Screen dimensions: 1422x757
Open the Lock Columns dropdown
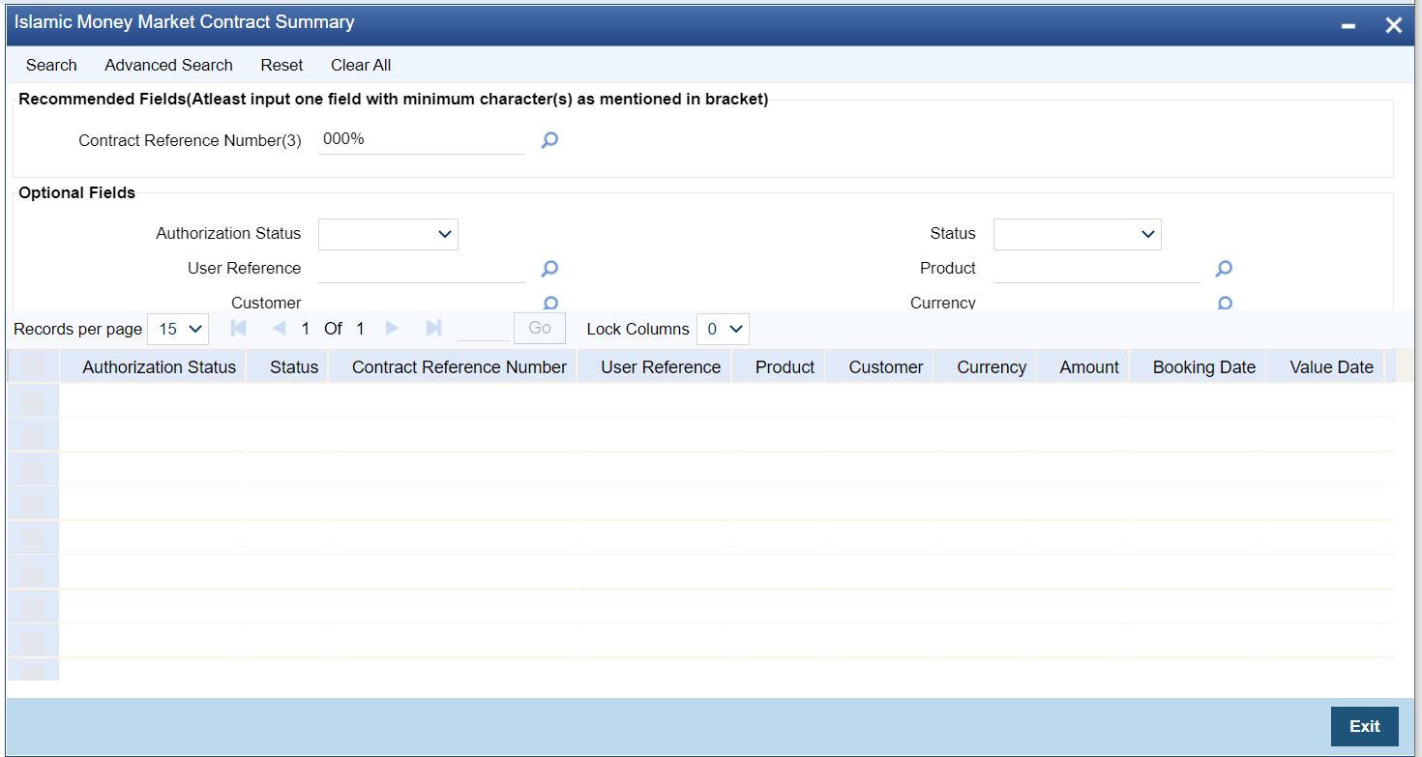pyautogui.click(x=723, y=329)
